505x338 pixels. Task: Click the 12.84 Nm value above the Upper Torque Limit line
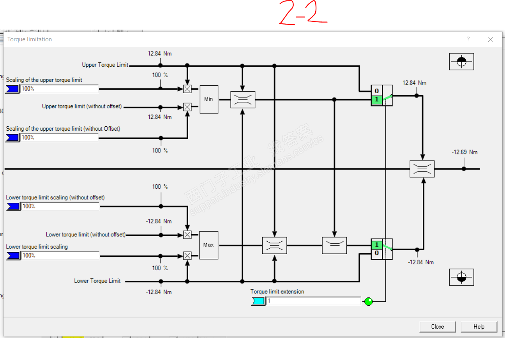160,53
